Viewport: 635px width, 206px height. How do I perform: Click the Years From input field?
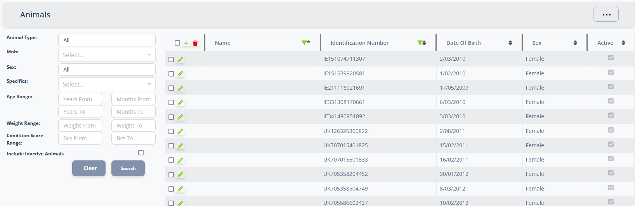click(x=80, y=99)
